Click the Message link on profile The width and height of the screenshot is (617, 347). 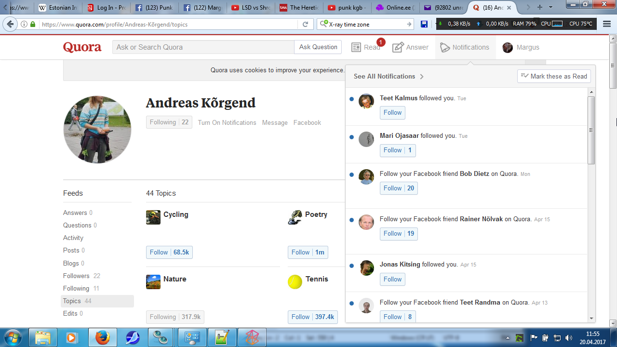point(275,122)
